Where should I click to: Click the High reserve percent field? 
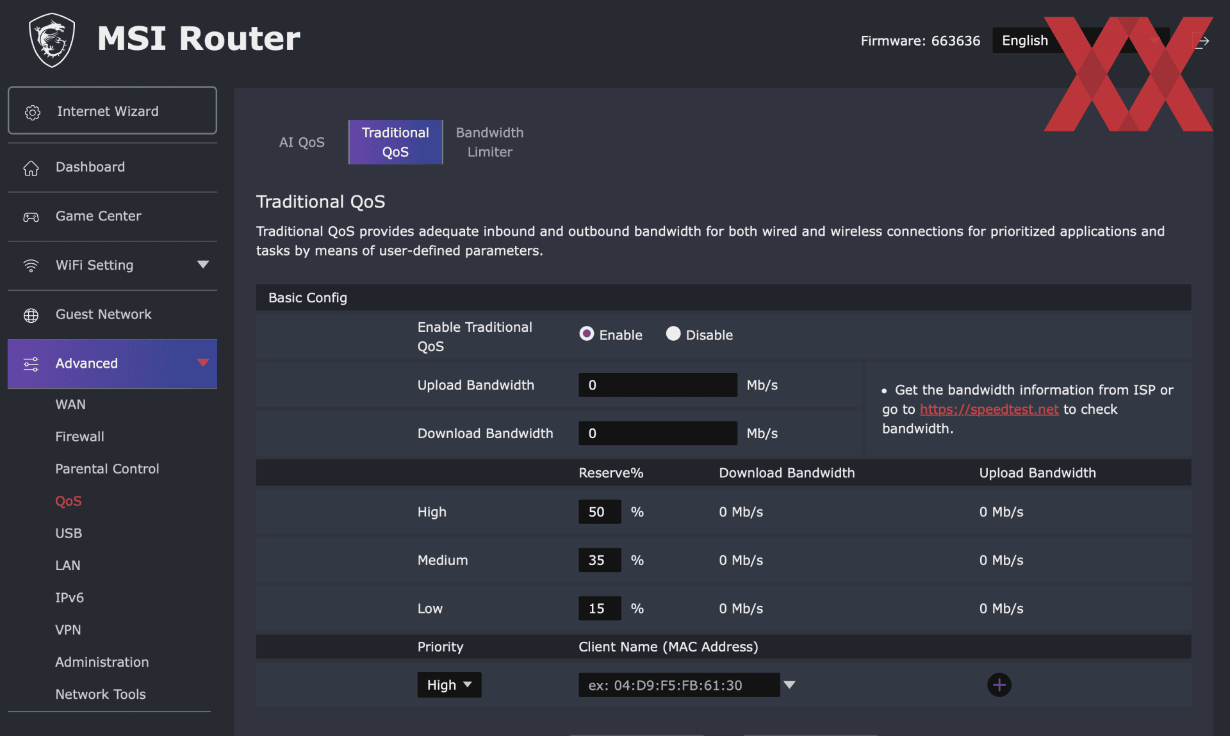pos(600,512)
